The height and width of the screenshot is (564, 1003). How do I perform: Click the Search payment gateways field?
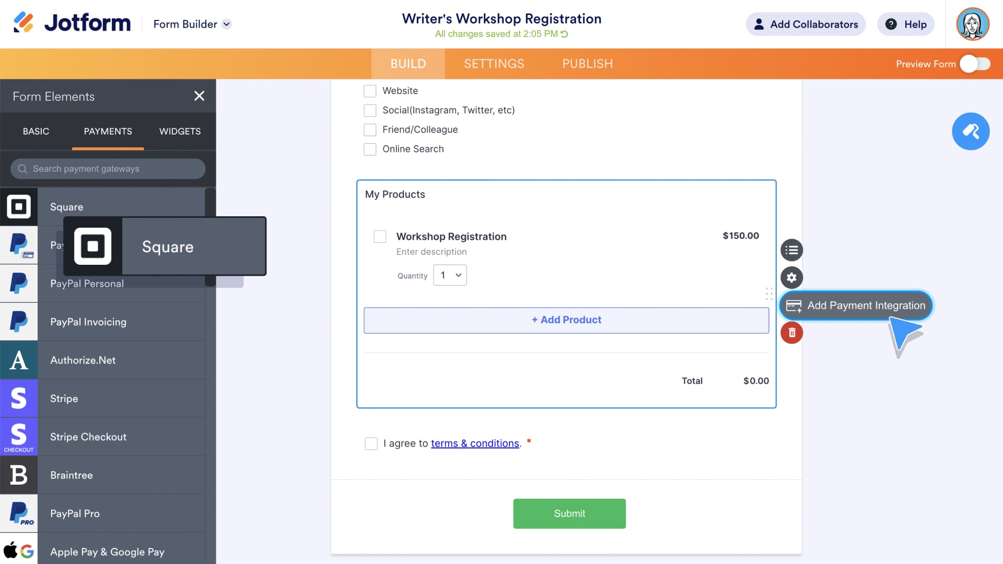[x=108, y=169]
